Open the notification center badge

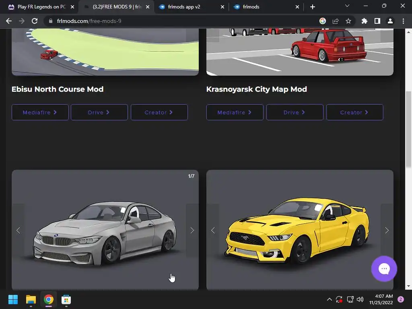(x=401, y=299)
